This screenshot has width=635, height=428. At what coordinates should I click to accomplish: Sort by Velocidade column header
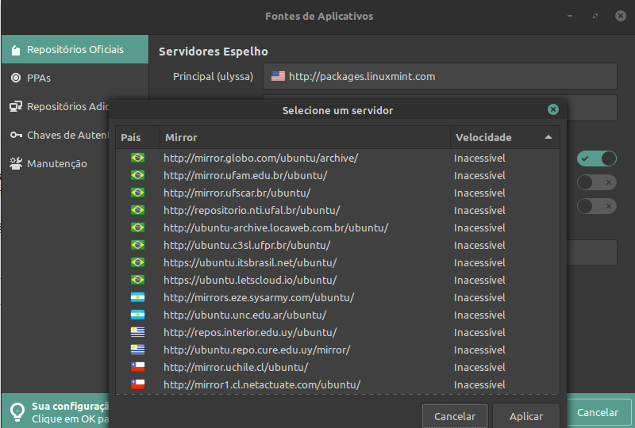tap(505, 137)
